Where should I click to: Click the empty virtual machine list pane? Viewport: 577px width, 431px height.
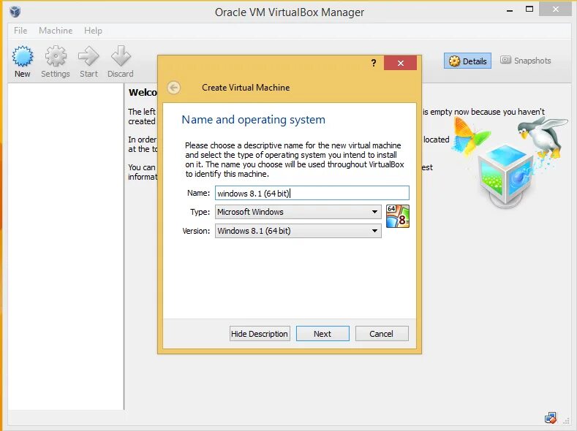(x=66, y=246)
